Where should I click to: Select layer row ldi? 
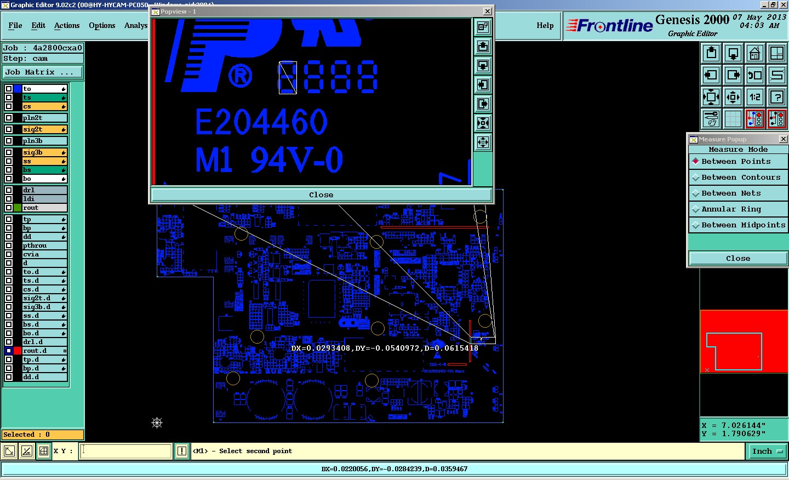click(44, 199)
